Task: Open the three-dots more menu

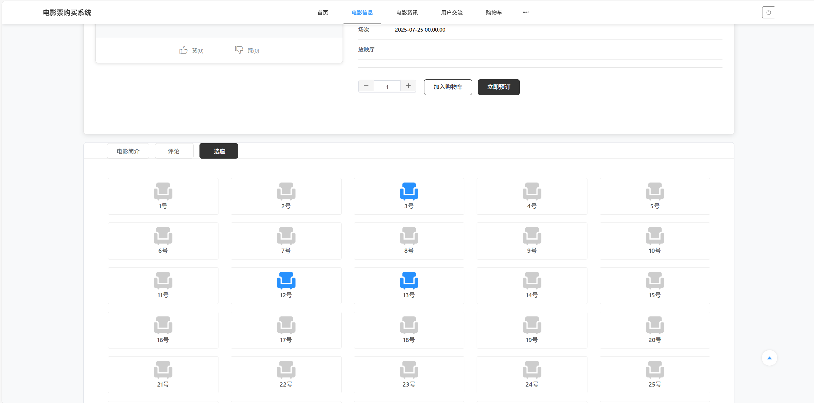Action: click(526, 13)
